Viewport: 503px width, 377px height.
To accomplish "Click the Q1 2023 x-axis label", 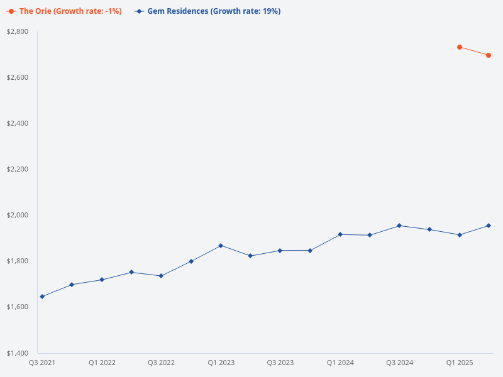I will click(221, 363).
